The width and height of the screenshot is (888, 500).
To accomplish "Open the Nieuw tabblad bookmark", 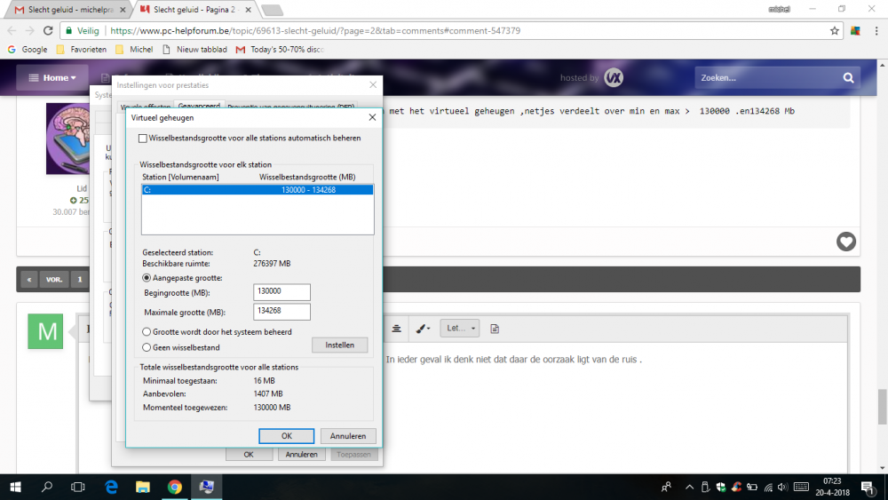I will click(194, 49).
